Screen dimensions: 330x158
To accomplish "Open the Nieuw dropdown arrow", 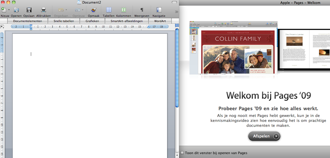I will (9, 10).
